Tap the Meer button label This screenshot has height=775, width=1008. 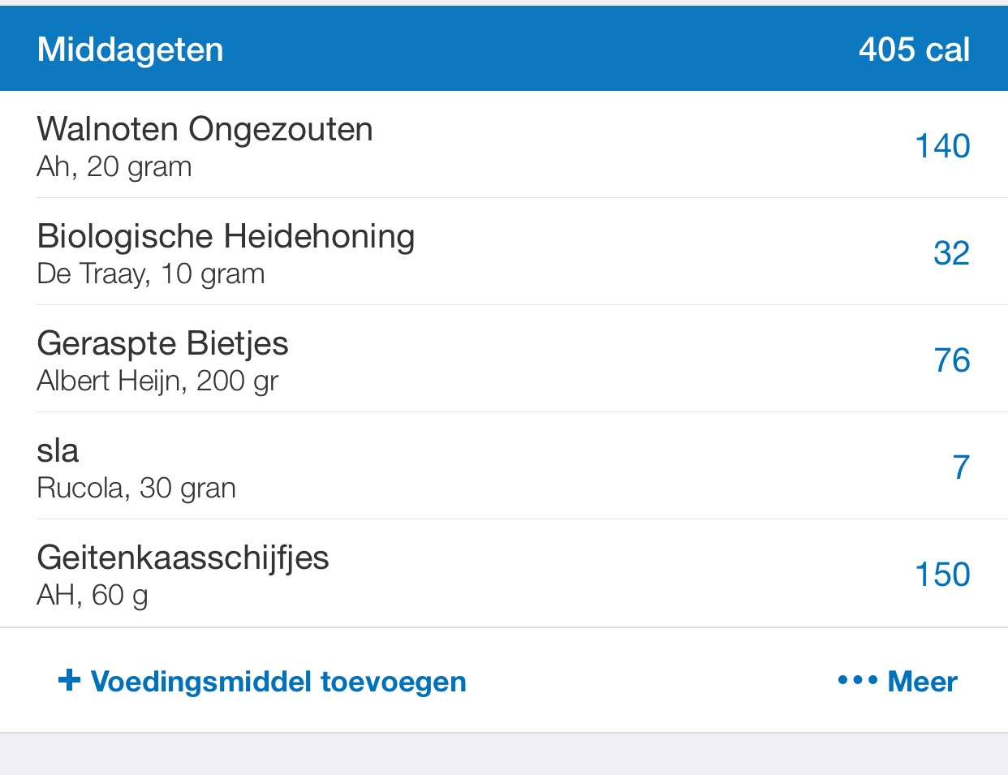click(x=923, y=682)
